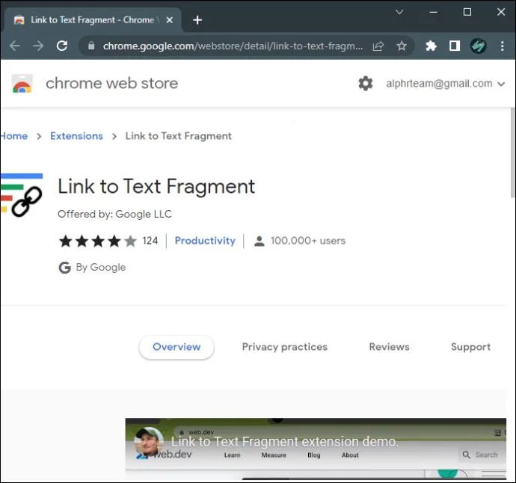Image resolution: width=516 pixels, height=483 pixels.
Task: Click the chrome web store heading text
Action: pos(112,83)
